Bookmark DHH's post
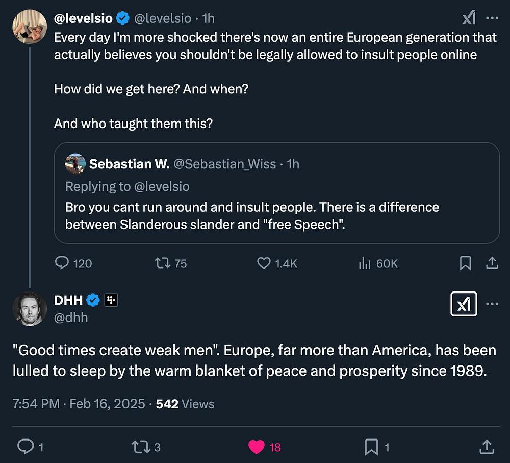This screenshot has width=510, height=463. coord(371,447)
